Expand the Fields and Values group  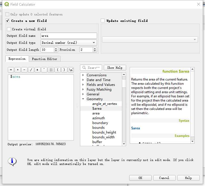83,85
